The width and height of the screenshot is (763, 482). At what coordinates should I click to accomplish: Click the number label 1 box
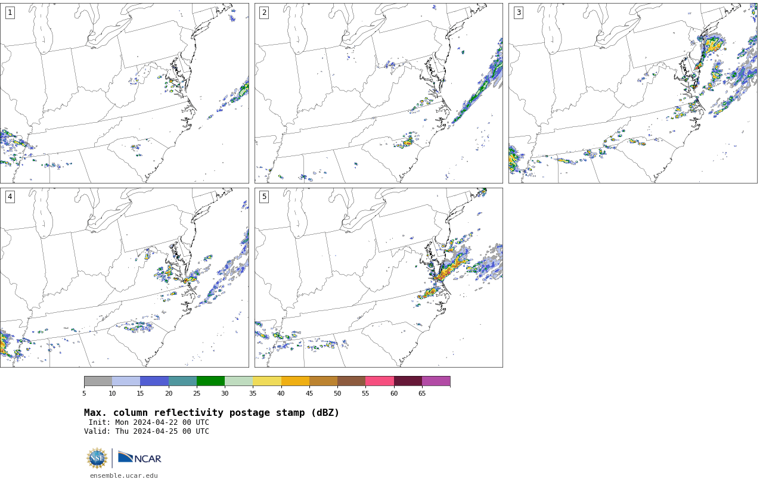[10, 13]
